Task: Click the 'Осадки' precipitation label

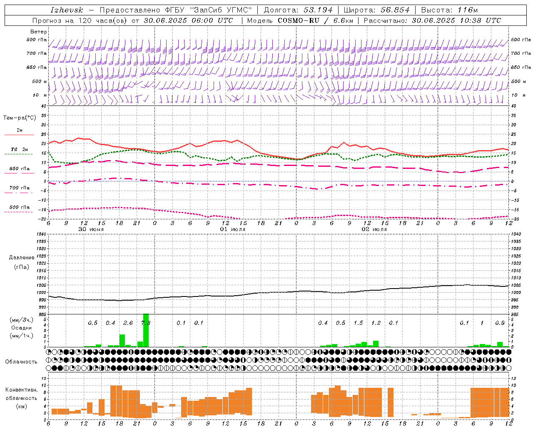Action: point(22,328)
